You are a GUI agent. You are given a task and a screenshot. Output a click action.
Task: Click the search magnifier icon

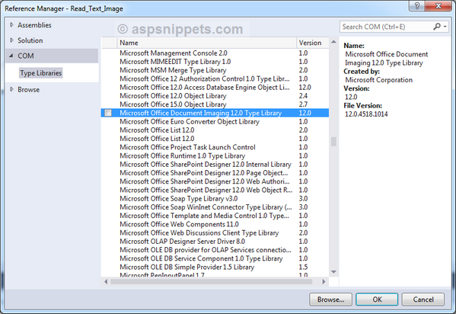coord(436,27)
